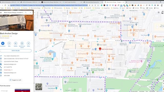Open a new browser tab with plus
The height and width of the screenshot is (92, 164).
coord(126,2)
